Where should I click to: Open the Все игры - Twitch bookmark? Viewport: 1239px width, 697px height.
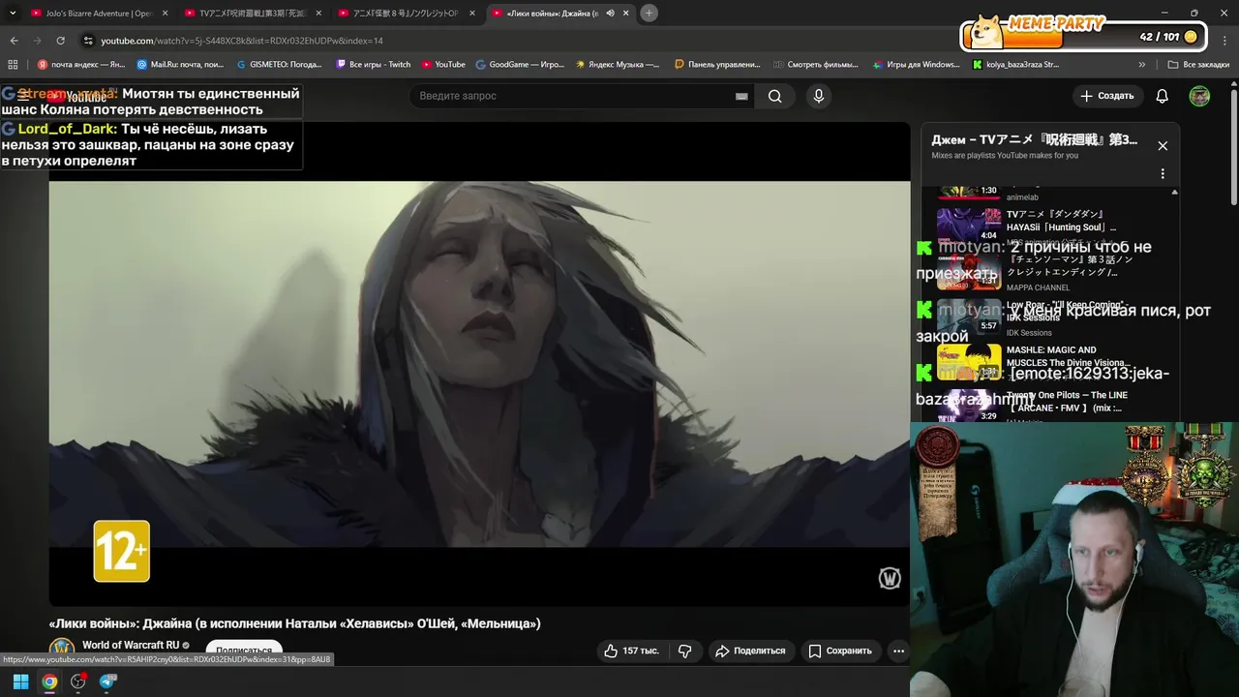click(374, 65)
